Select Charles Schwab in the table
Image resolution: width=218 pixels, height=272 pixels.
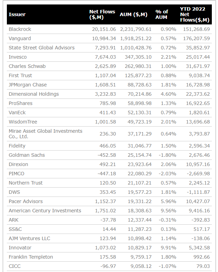click(27, 66)
